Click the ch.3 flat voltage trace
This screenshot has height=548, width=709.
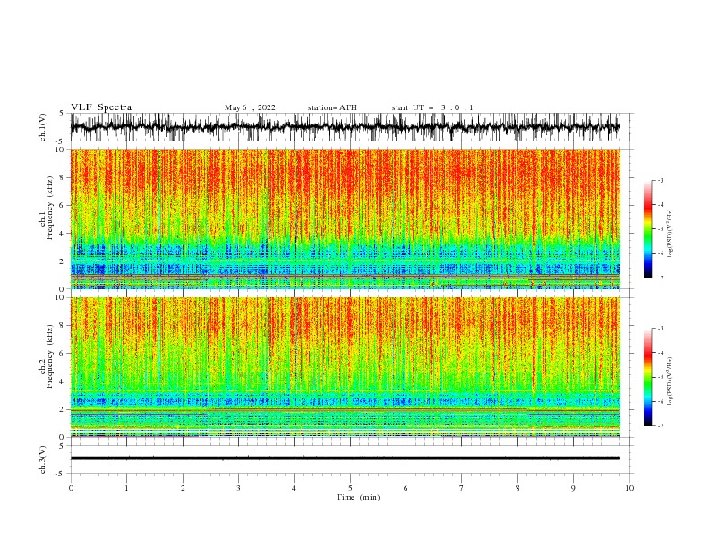[x=345, y=458]
